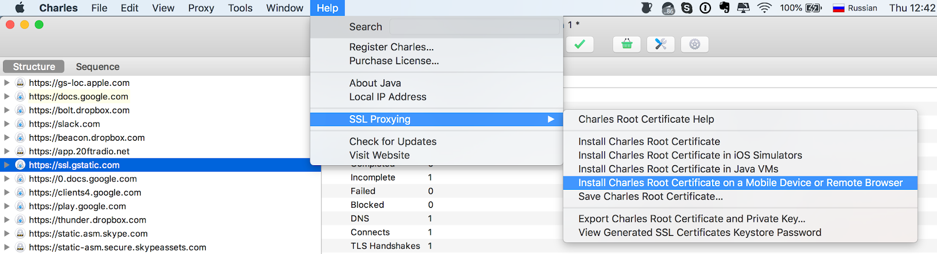Expand the bolt.dropbox.com disclosure triangle
937x254 pixels.
7,110
